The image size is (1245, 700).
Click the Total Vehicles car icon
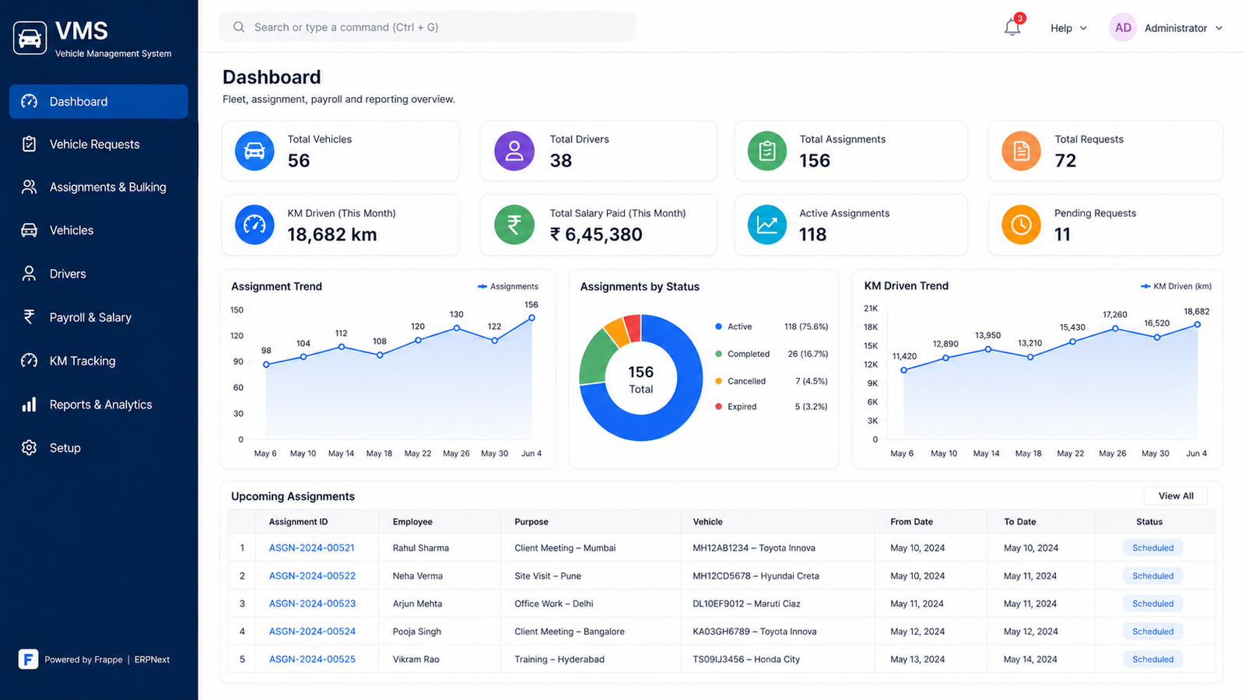[254, 151]
